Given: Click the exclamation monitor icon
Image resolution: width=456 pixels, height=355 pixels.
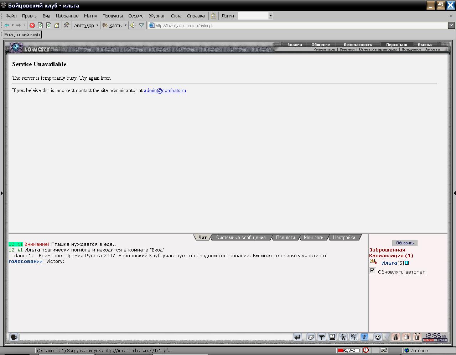Looking at the screenshot, I should (x=332, y=337).
